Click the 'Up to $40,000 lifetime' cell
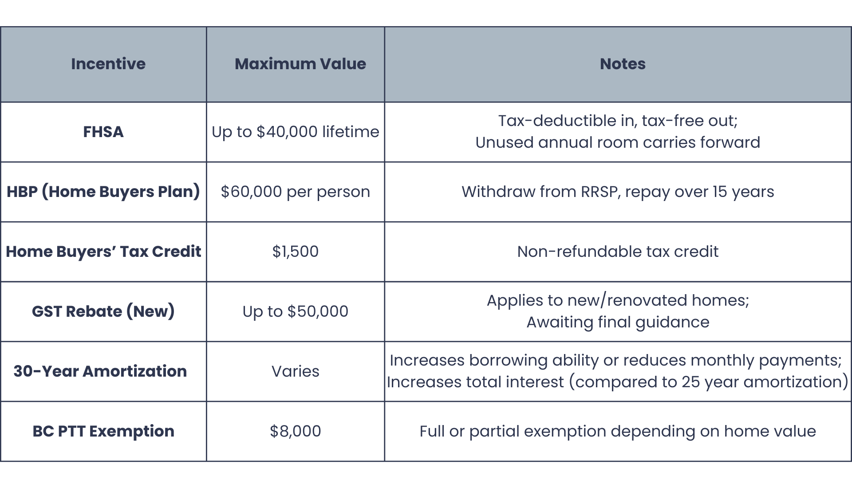852x488 pixels. [296, 132]
